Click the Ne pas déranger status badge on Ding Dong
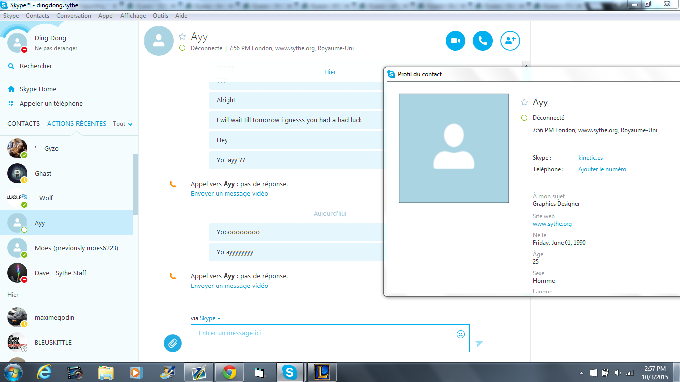Viewport: 680px width, 382px height. (24, 49)
